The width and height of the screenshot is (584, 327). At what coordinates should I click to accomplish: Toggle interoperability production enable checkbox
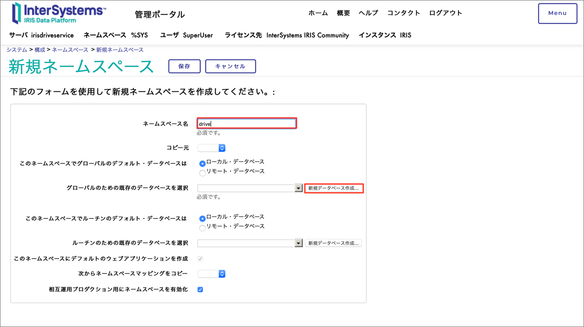[x=200, y=290]
